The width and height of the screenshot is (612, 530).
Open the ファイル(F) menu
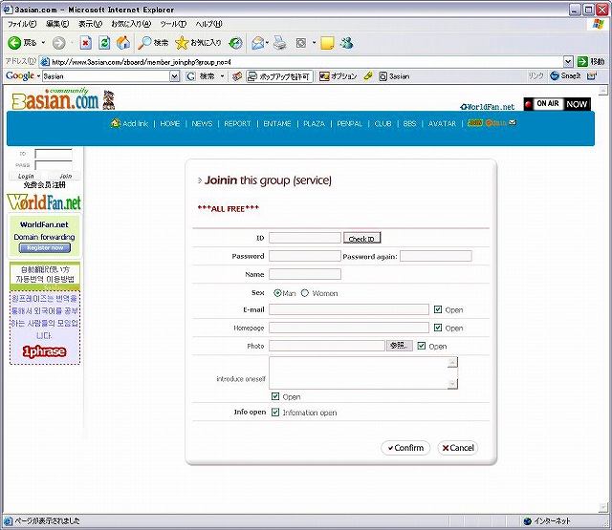pos(21,23)
